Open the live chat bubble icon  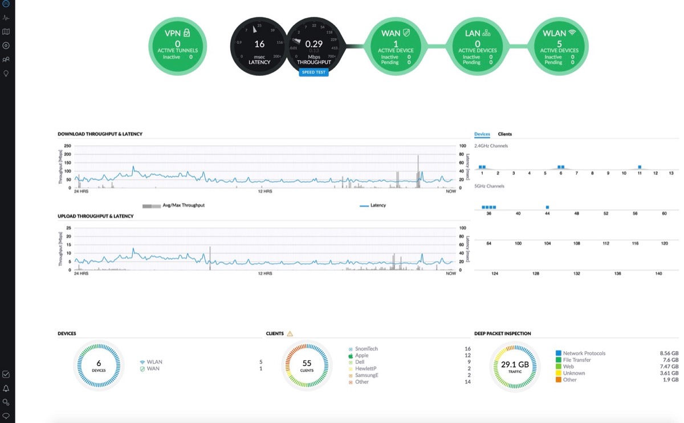(x=6, y=416)
